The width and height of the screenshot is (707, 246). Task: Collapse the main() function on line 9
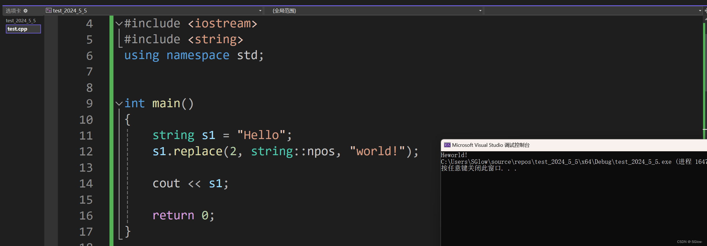(119, 104)
